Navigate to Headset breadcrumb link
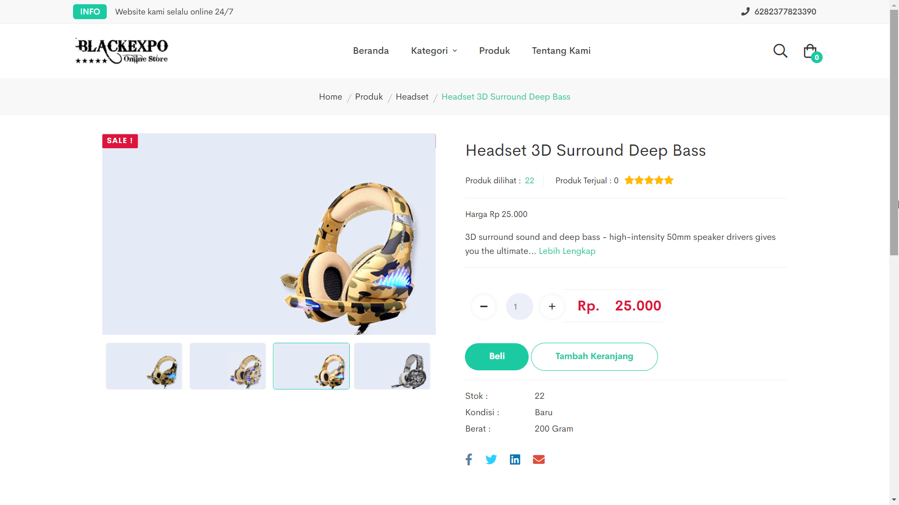 (412, 97)
